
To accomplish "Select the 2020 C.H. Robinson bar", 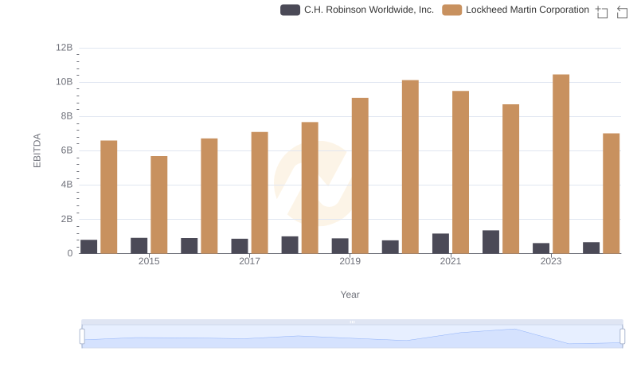I will [x=390, y=247].
